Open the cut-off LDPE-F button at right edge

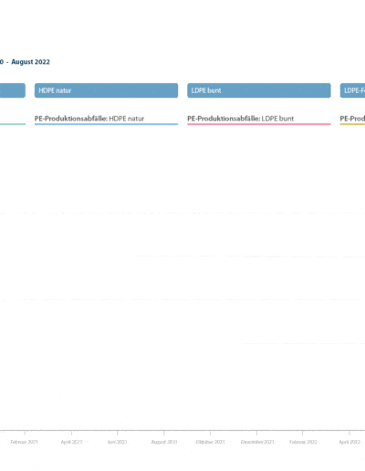(352, 90)
